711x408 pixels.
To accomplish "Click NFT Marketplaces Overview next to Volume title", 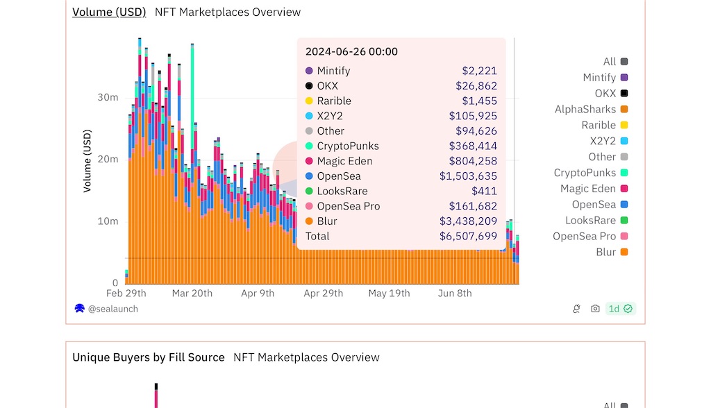I will [228, 12].
